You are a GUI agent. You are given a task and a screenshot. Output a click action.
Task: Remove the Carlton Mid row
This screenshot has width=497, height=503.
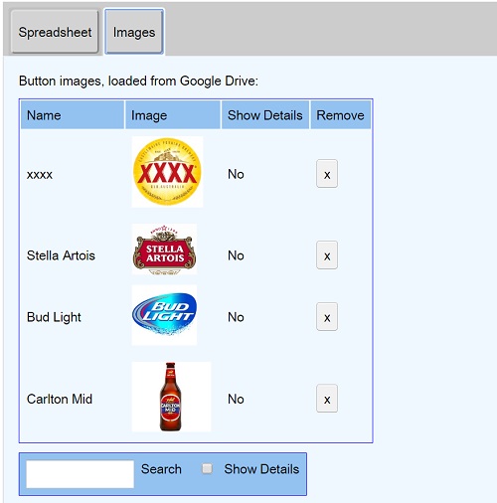click(327, 399)
